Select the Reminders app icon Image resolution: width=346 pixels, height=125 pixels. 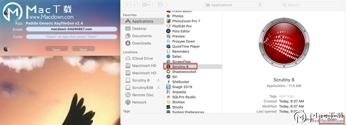coord(168,52)
